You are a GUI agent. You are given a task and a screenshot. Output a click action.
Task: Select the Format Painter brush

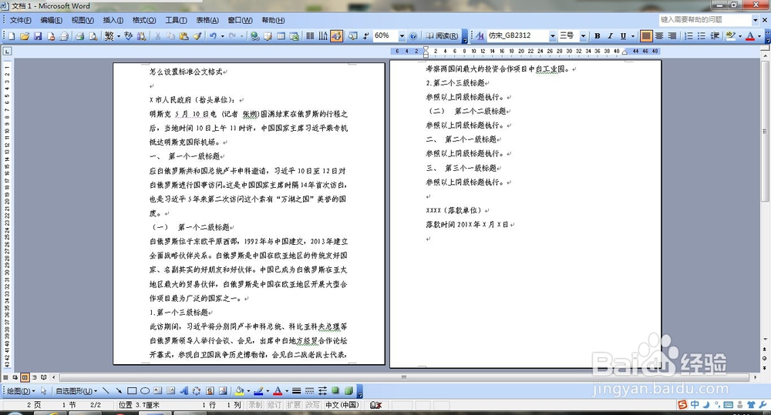click(197, 36)
